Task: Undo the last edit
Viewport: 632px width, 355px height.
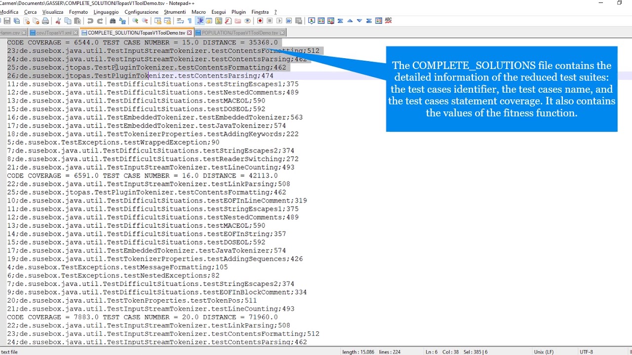Action: click(x=90, y=21)
